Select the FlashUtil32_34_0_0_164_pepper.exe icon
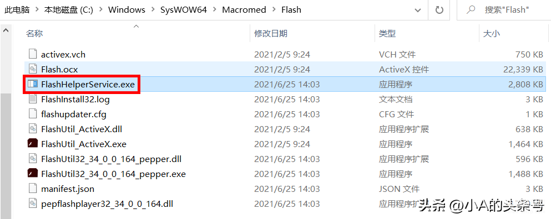 [x=32, y=174]
